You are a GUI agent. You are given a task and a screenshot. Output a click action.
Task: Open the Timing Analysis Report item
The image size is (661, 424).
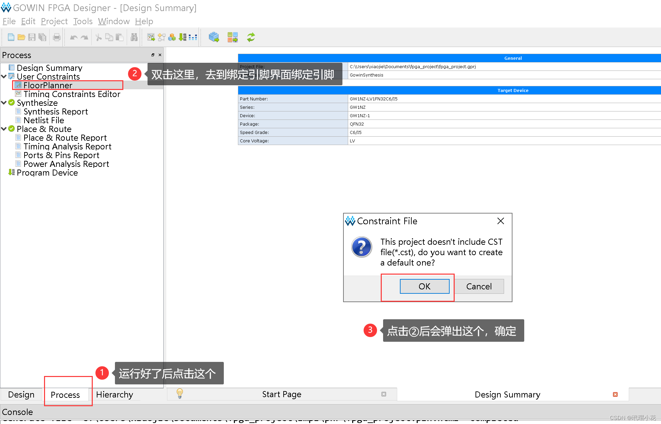click(x=67, y=147)
